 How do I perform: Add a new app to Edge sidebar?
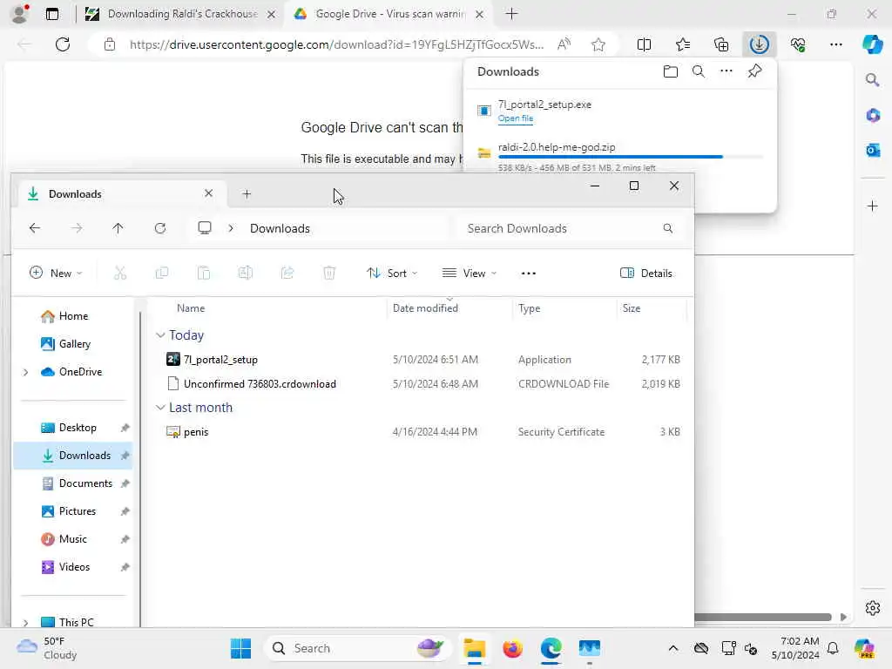tap(872, 206)
